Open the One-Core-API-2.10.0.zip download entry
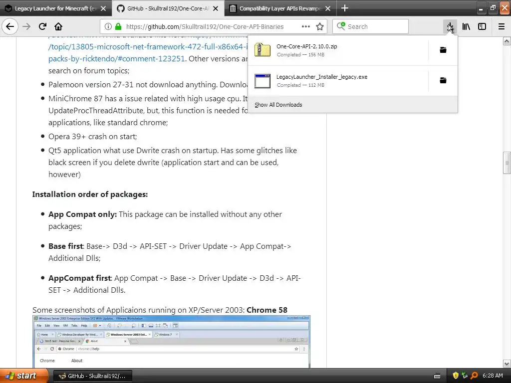This screenshot has height=383, width=511. (x=338, y=50)
